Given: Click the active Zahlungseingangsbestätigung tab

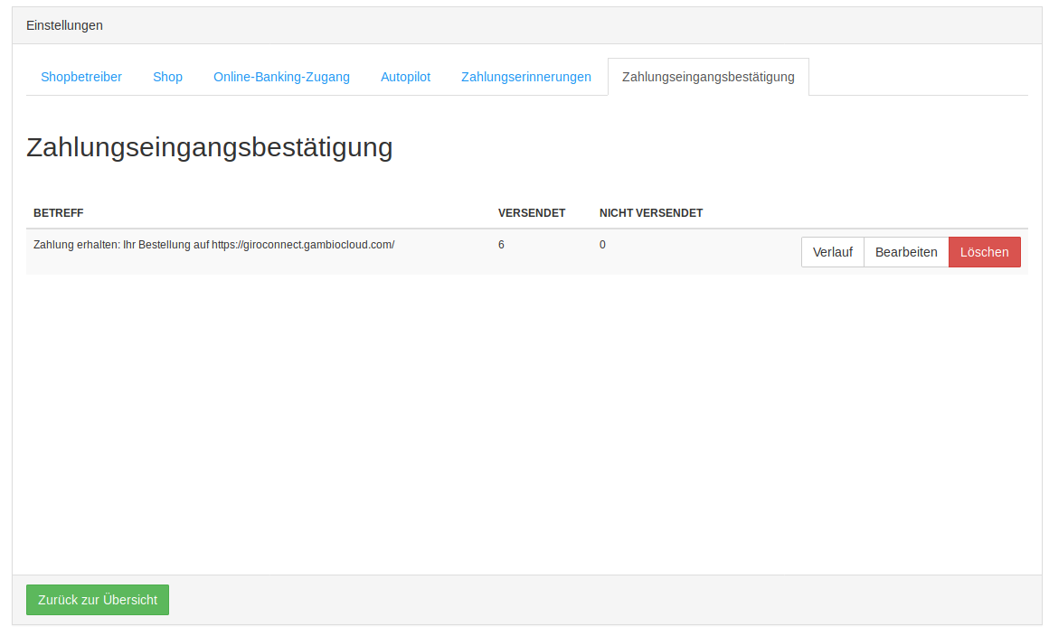Looking at the screenshot, I should [x=708, y=77].
